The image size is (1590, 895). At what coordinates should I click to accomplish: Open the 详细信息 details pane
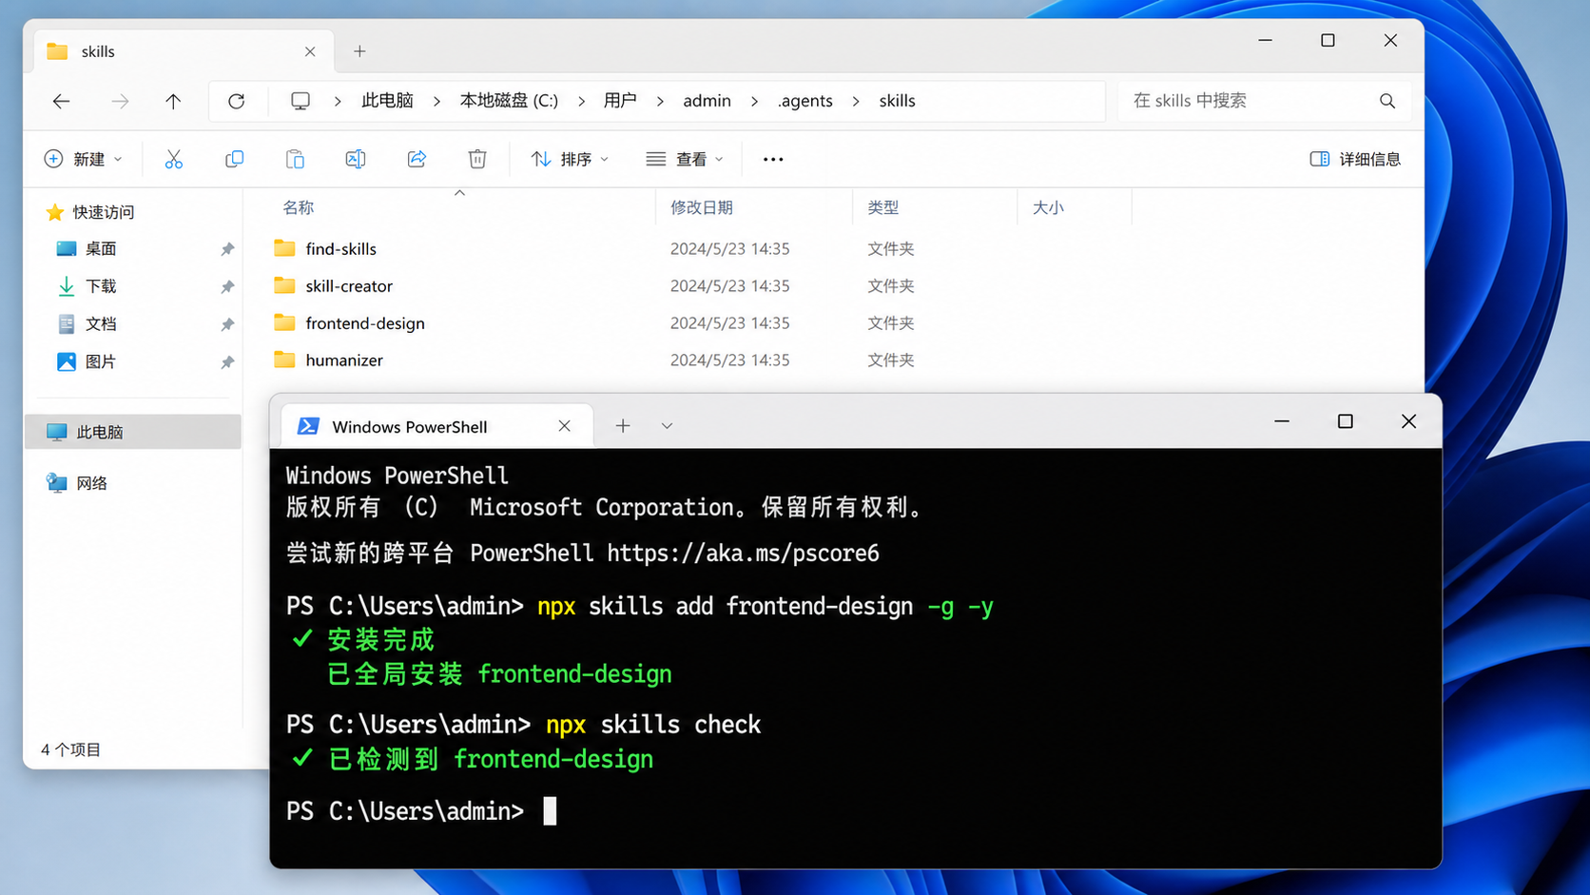(1355, 159)
